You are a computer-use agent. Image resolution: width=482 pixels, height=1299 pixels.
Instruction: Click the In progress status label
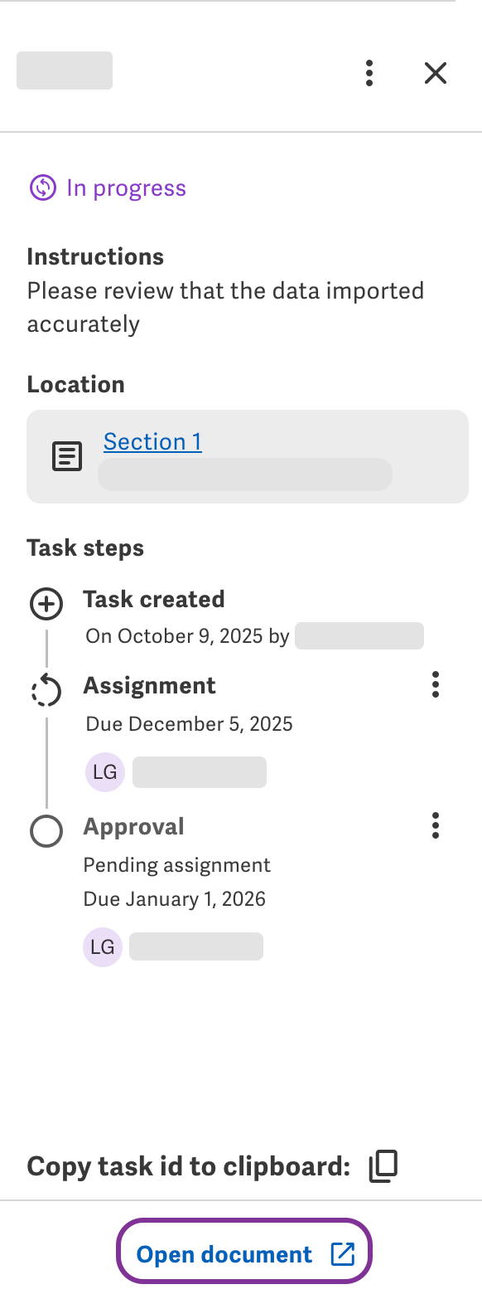click(125, 187)
